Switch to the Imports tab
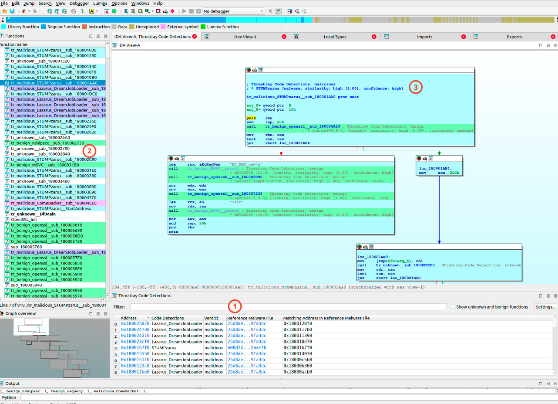This screenshot has height=404, width=558. pos(424,37)
